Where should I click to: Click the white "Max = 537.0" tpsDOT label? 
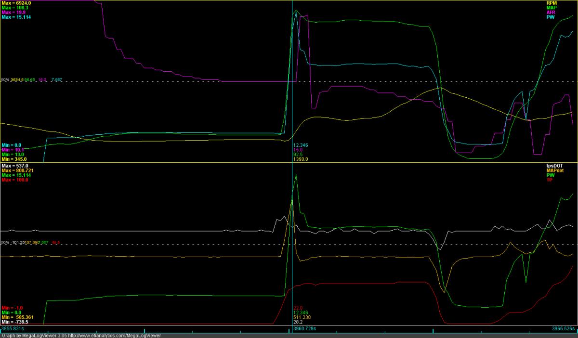pos(15,166)
